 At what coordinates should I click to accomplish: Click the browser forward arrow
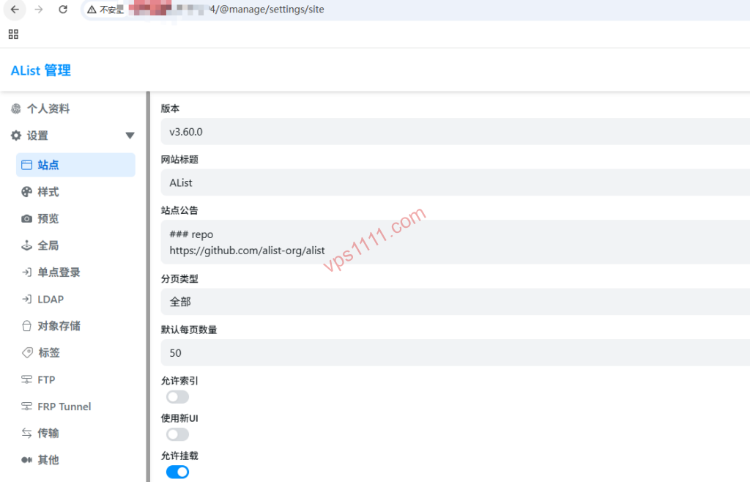click(x=39, y=9)
